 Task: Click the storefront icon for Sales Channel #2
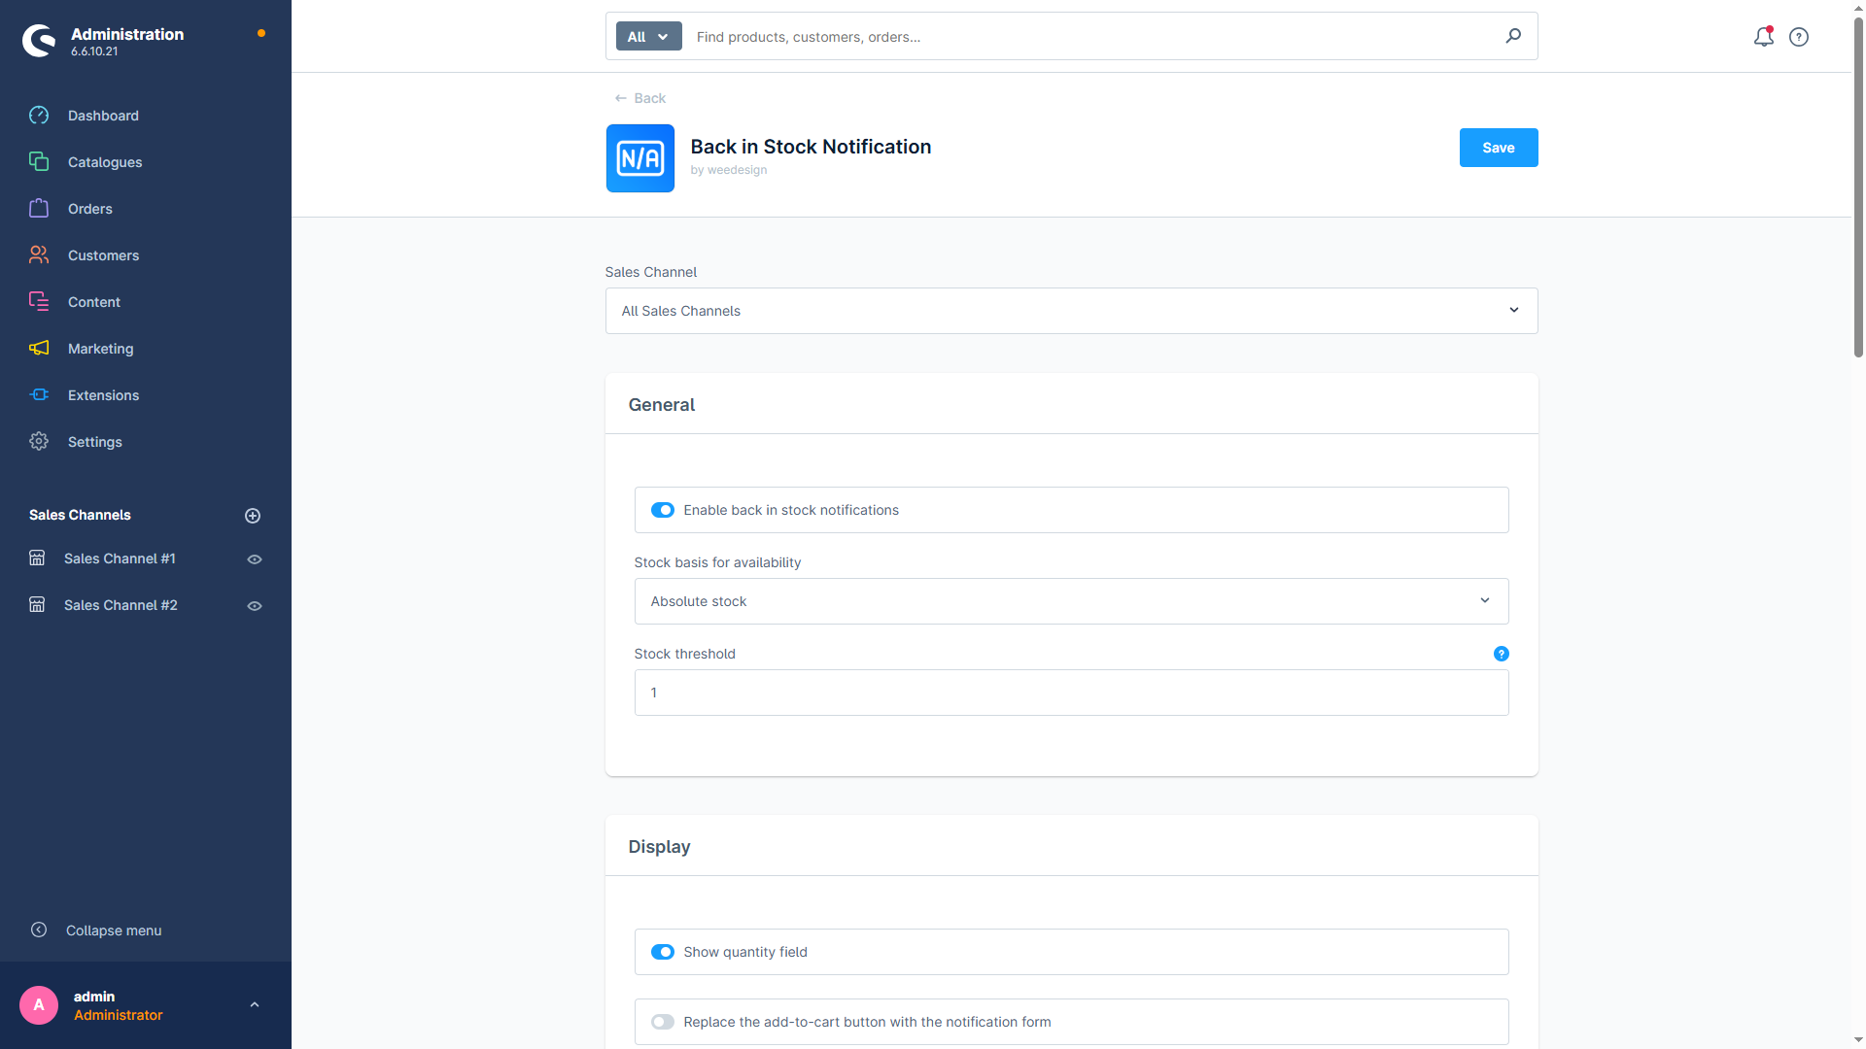click(37, 605)
